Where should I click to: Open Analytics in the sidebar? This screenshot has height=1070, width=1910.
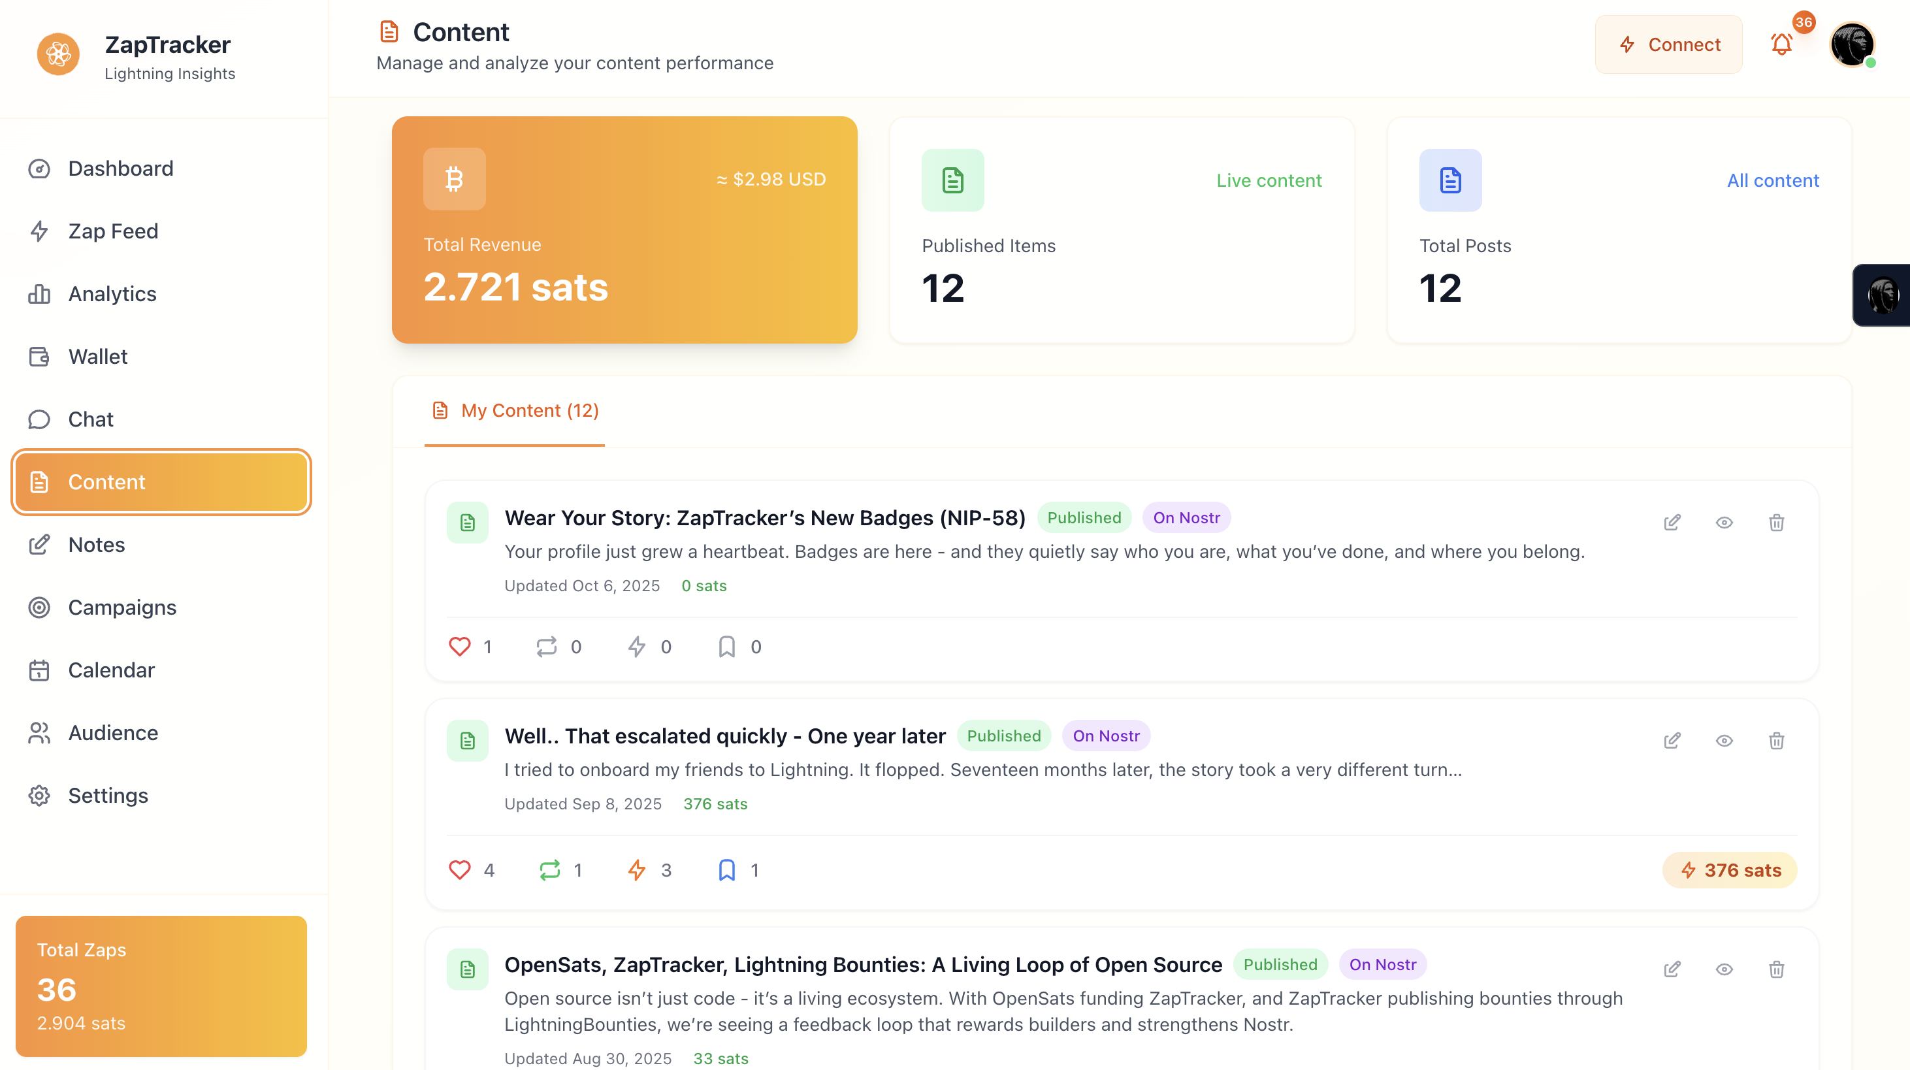click(x=112, y=294)
